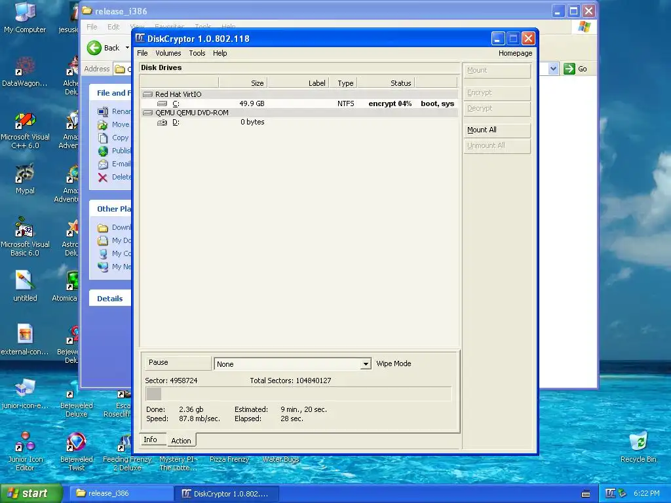The height and width of the screenshot is (503, 671).
Task: Click the Move task icon in Explorer sidebar
Action: pos(103,125)
